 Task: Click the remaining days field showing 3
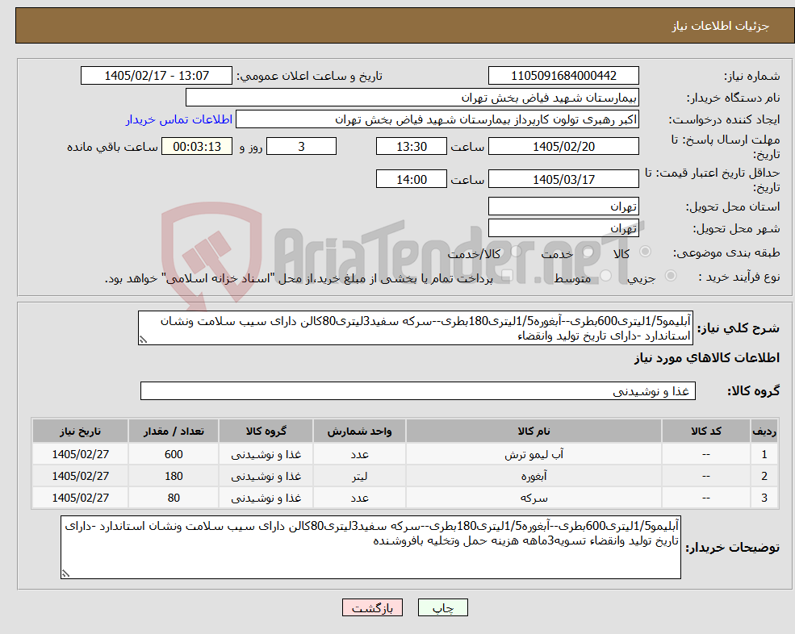[301, 147]
